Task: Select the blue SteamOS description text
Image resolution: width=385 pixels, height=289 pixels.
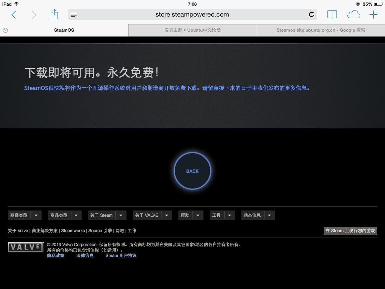Action: click(167, 88)
